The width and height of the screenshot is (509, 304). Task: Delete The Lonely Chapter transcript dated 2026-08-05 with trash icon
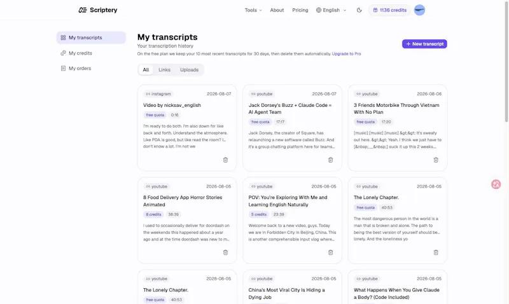tap(436, 252)
